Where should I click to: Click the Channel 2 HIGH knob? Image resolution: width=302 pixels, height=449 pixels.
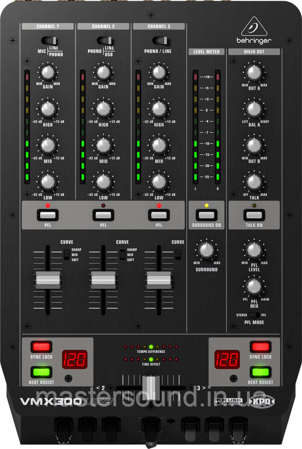(103, 109)
